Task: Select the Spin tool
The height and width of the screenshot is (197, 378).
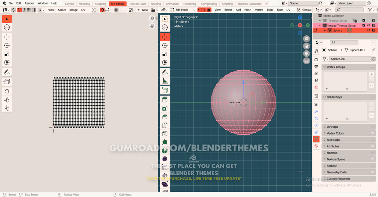Action: [165, 150]
